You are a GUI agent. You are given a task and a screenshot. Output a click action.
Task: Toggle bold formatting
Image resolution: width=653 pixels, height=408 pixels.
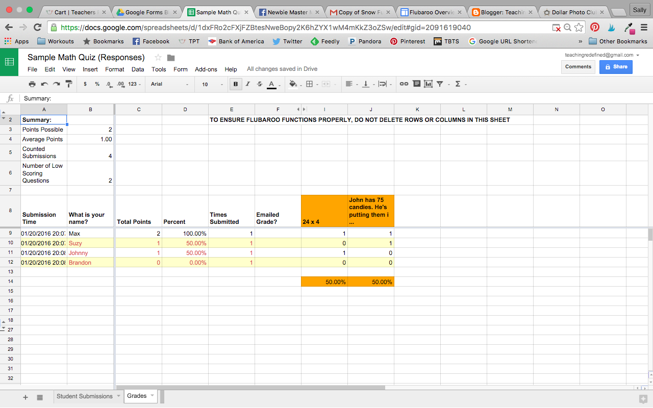[235, 84]
